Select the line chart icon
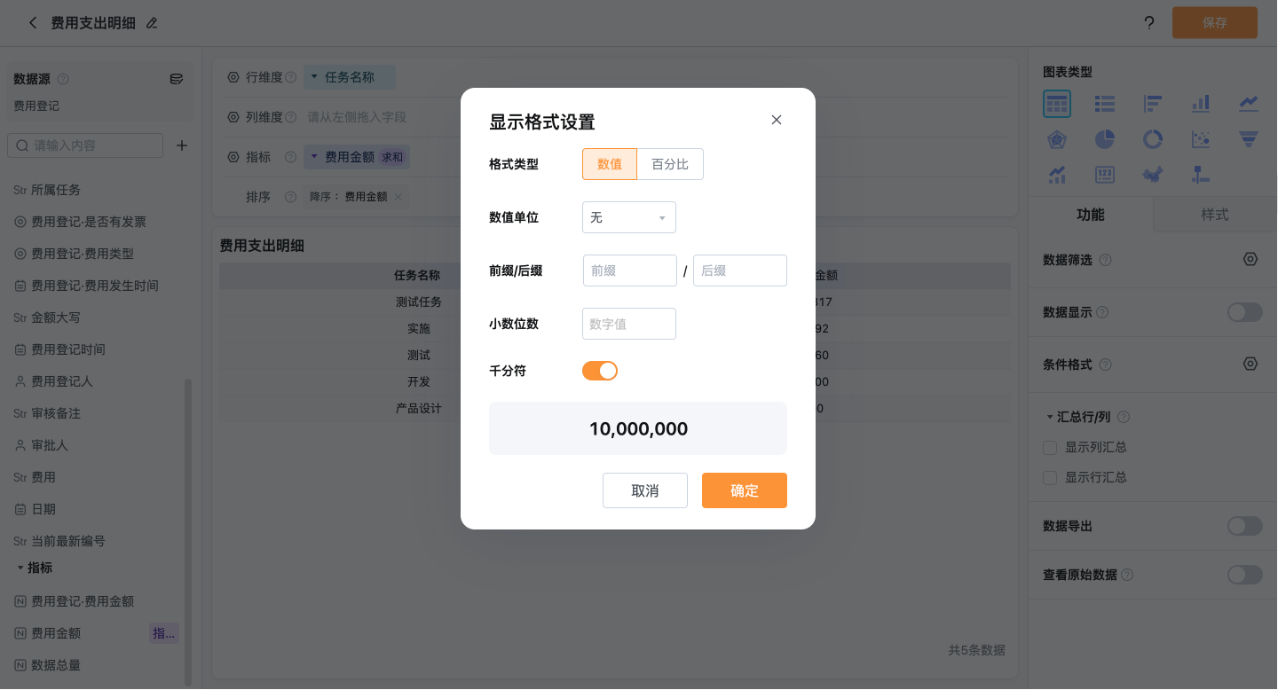The height and width of the screenshot is (690, 1278). point(1249,104)
